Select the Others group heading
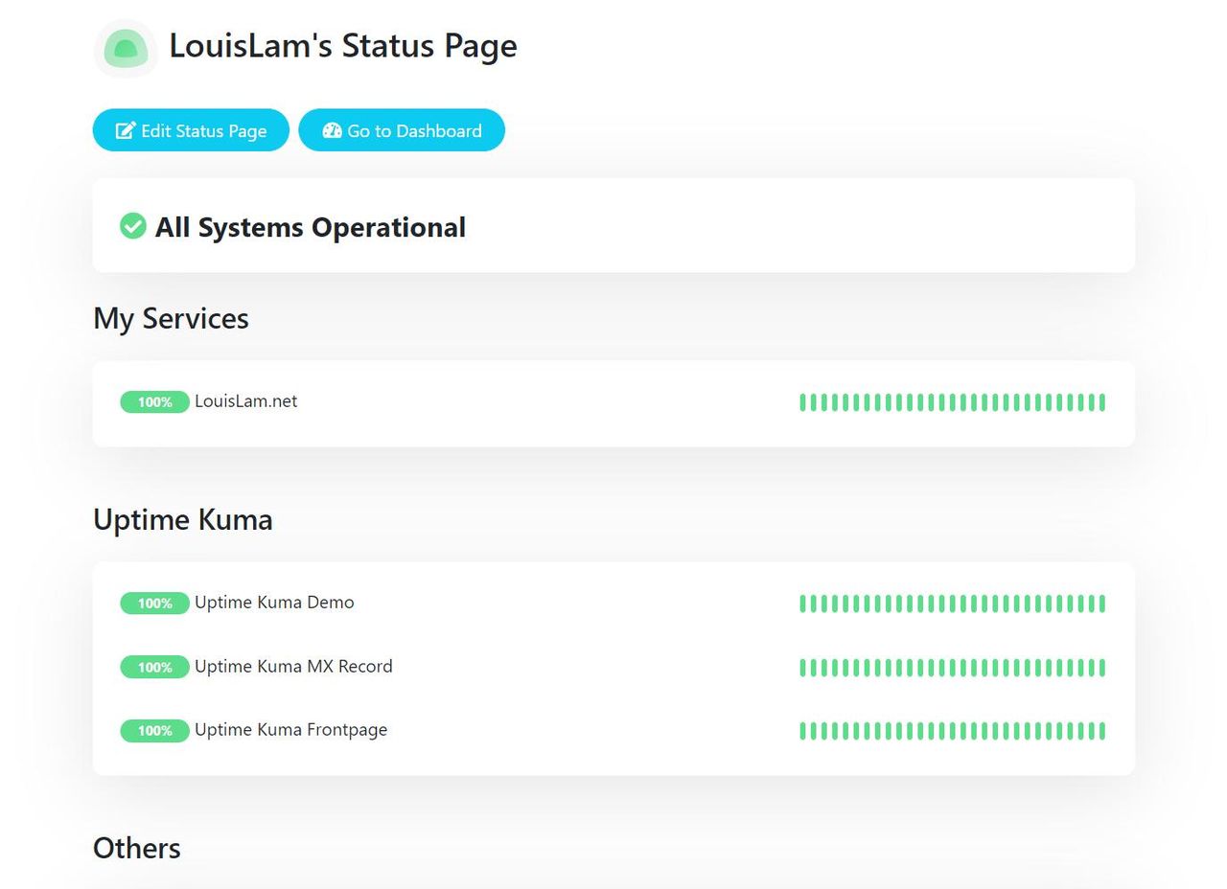The image size is (1227, 889). coord(137,848)
